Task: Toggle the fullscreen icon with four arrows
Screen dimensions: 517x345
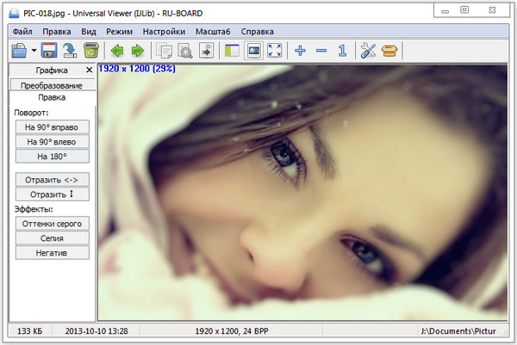Action: click(x=274, y=51)
